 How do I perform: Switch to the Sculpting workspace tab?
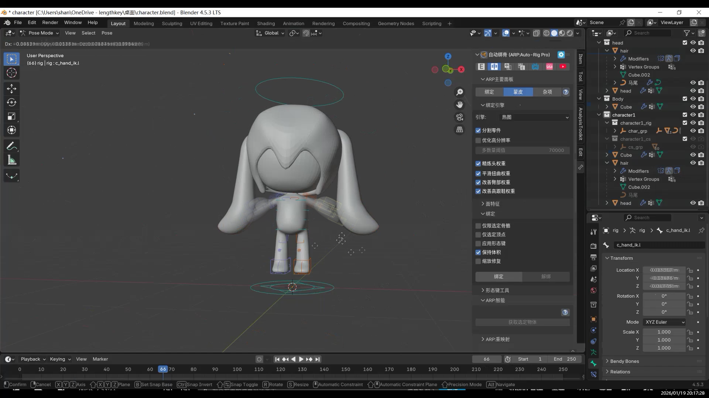[172, 23]
